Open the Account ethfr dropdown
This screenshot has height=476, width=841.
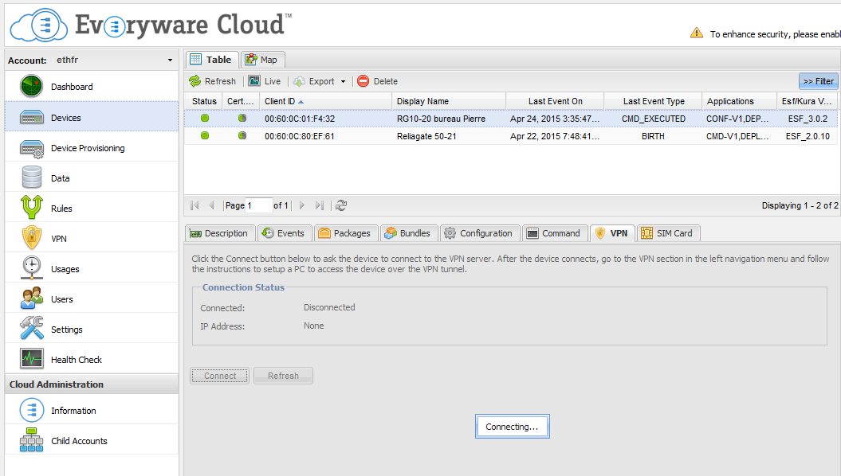[x=170, y=60]
